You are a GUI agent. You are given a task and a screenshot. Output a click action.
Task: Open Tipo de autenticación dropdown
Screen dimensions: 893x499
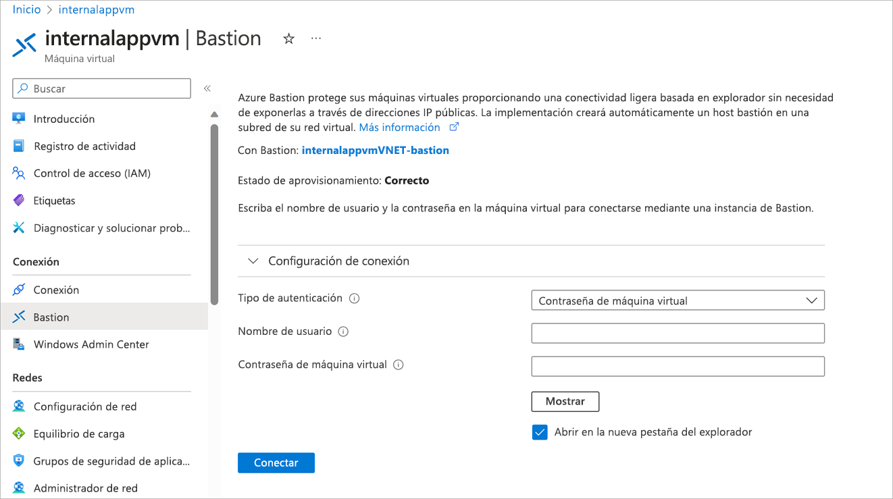[678, 300]
